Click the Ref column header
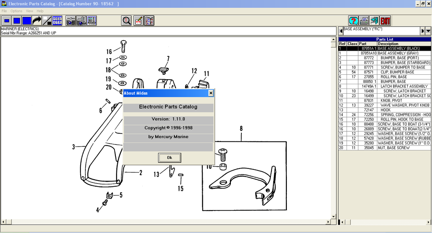The image size is (432, 233). (x=343, y=44)
